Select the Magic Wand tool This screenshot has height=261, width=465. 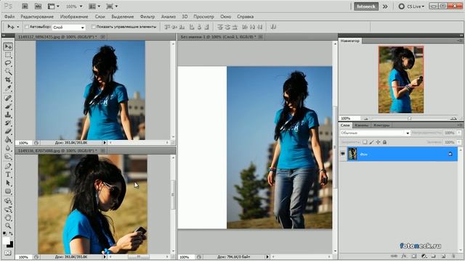point(8,72)
